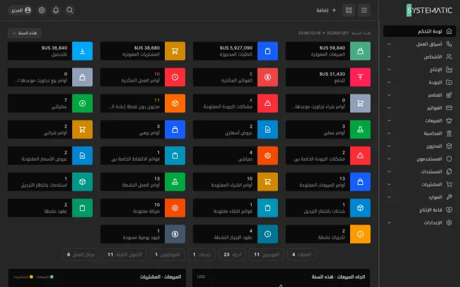Open المشتريات in the sidebar
The height and width of the screenshot is (287, 460).
point(420,184)
